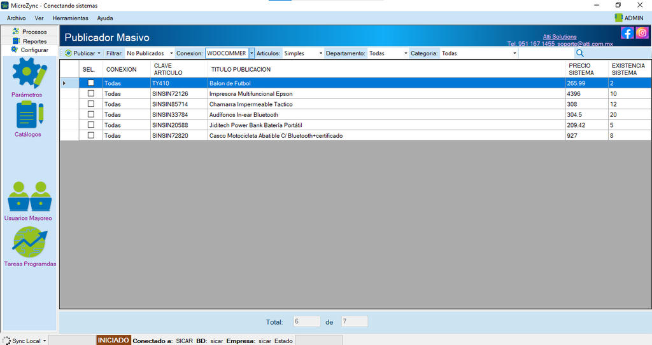
Task: Click the MicroZync title bar icon
Action: pos(5,5)
